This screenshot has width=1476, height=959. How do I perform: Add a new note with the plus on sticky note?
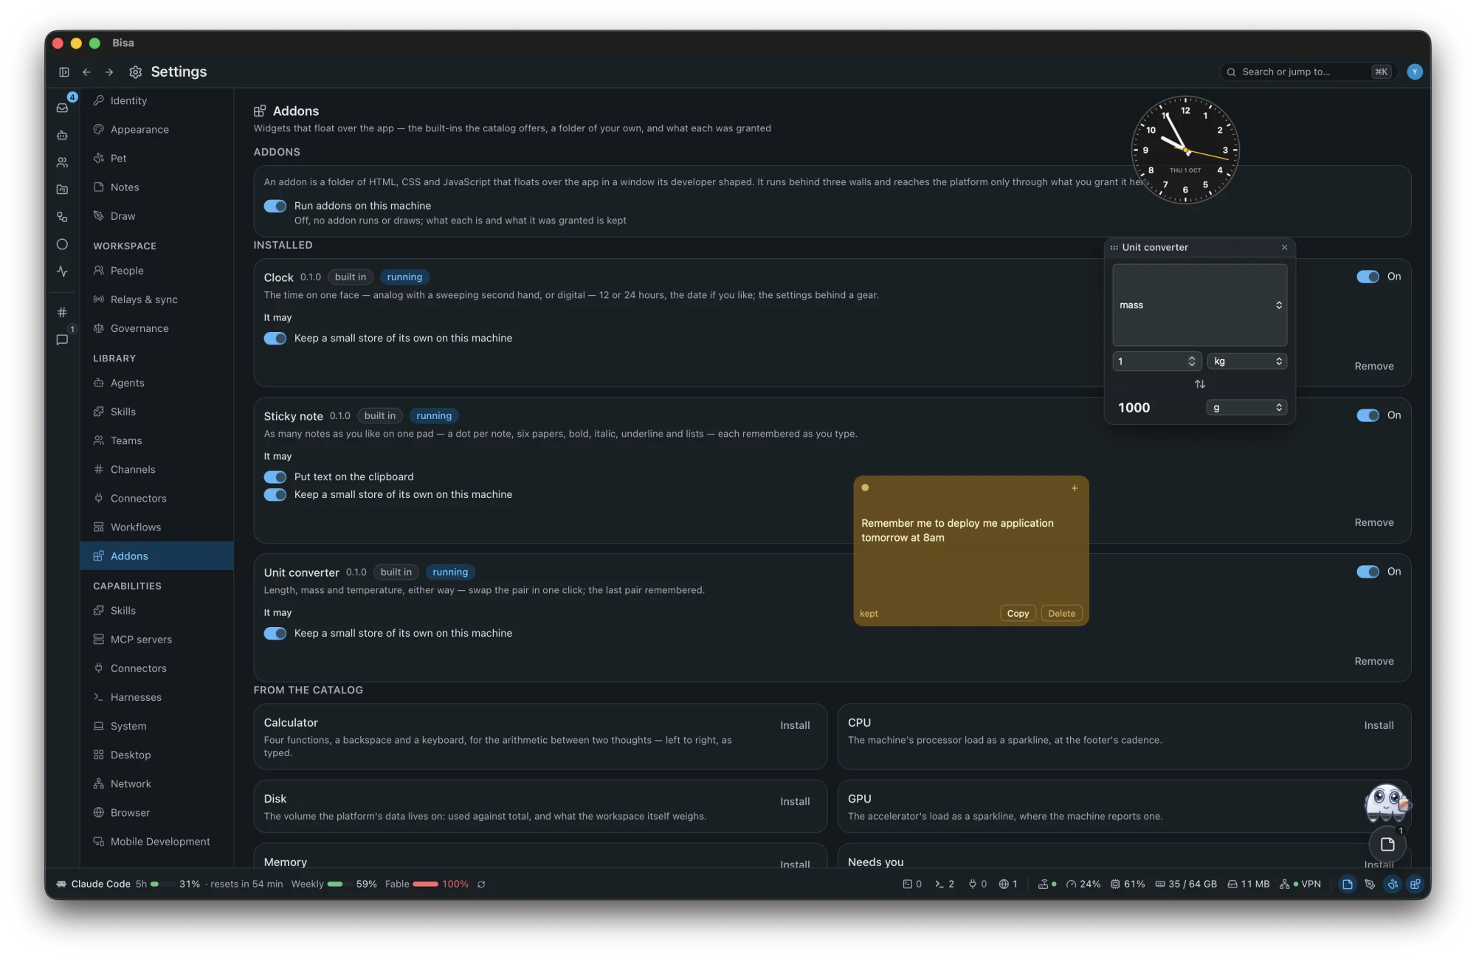tap(1075, 488)
